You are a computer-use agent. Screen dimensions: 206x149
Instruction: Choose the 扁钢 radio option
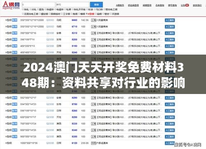pyautogui.click(x=96, y=14)
